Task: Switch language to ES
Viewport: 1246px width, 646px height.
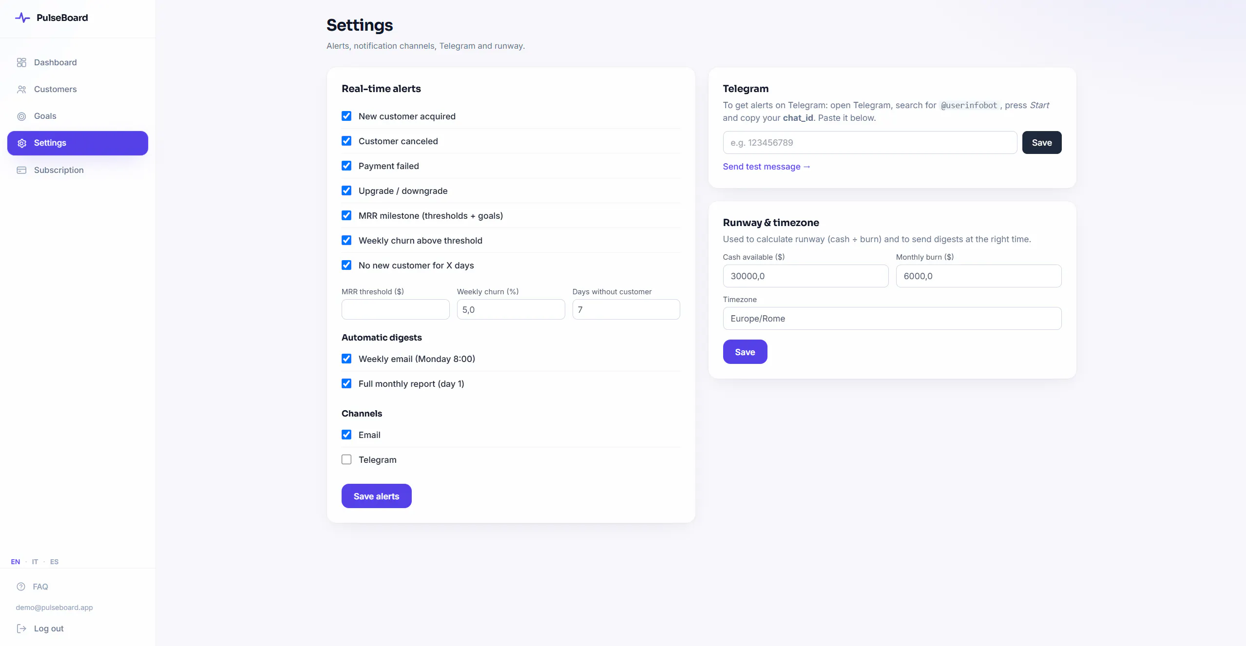Action: 54,562
